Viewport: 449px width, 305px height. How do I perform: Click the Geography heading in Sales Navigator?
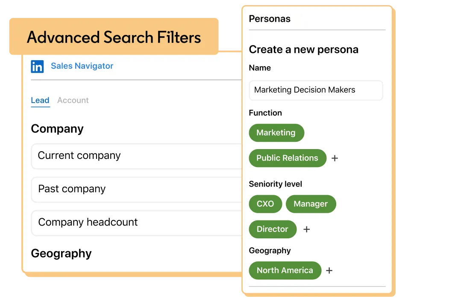coord(61,253)
